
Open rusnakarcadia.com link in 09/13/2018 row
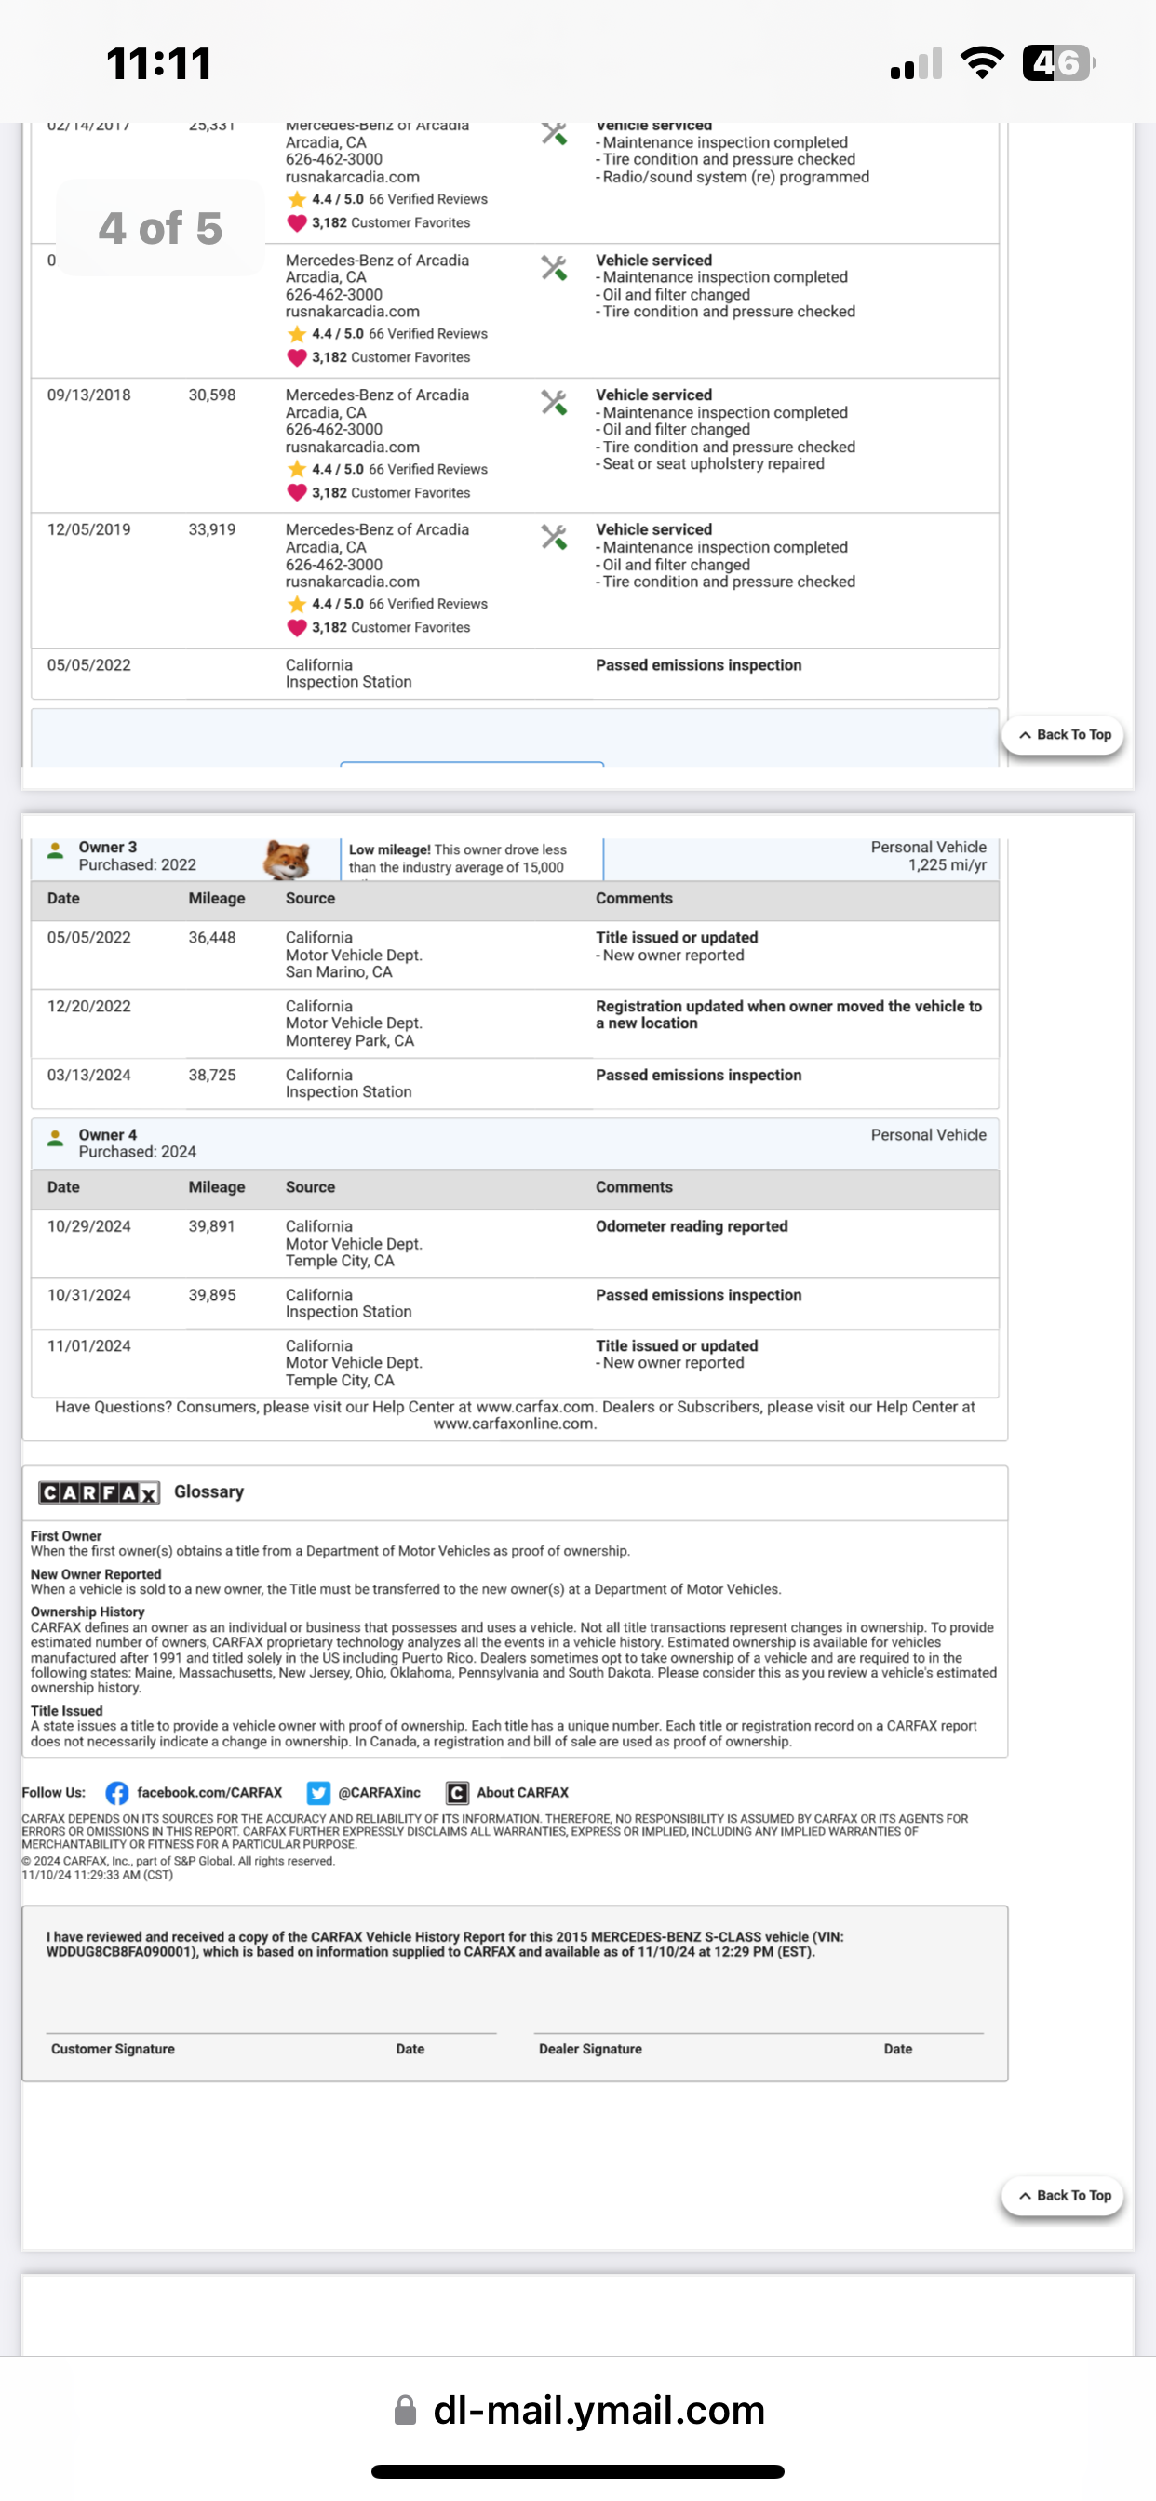[353, 447]
